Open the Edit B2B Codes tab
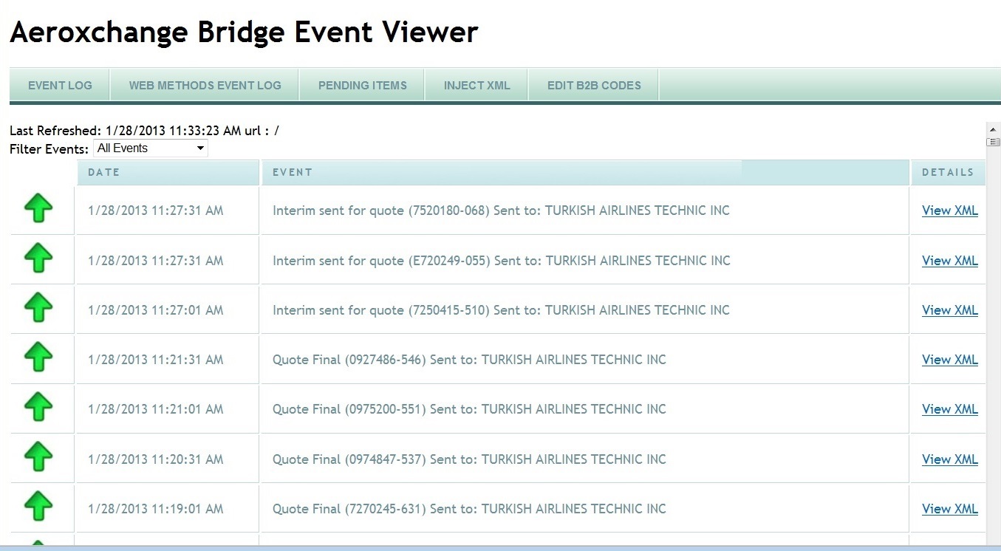Viewport: 1001px width, 551px height. (594, 85)
